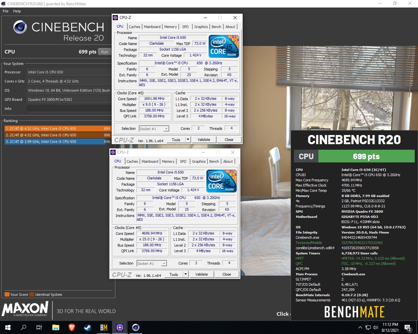Show hidden system tray icons
418x334 pixels.
pyautogui.click(x=360, y=327)
